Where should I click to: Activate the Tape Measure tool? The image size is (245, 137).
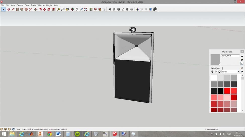click(59, 9)
